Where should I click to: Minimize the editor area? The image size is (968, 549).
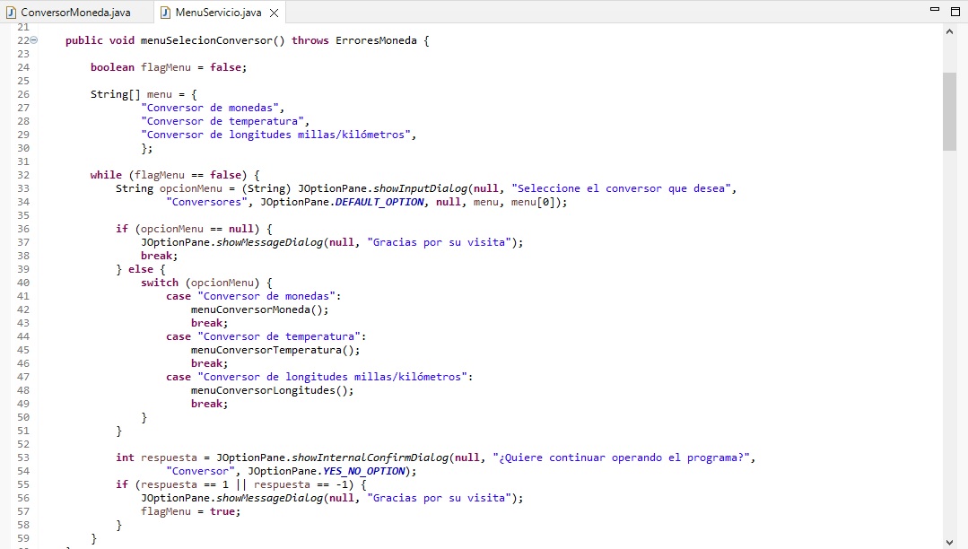click(935, 9)
